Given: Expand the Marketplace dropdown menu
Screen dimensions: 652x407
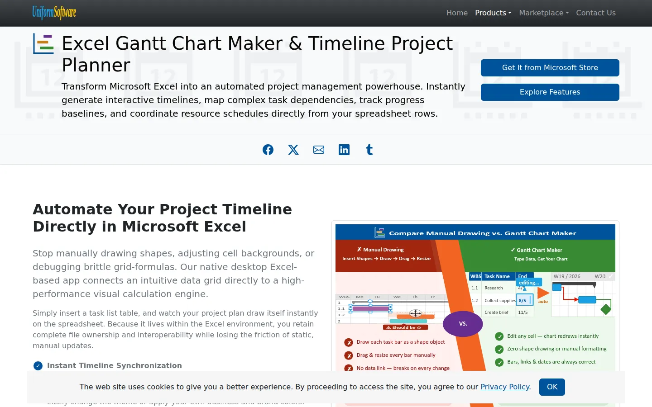Looking at the screenshot, I should (544, 13).
